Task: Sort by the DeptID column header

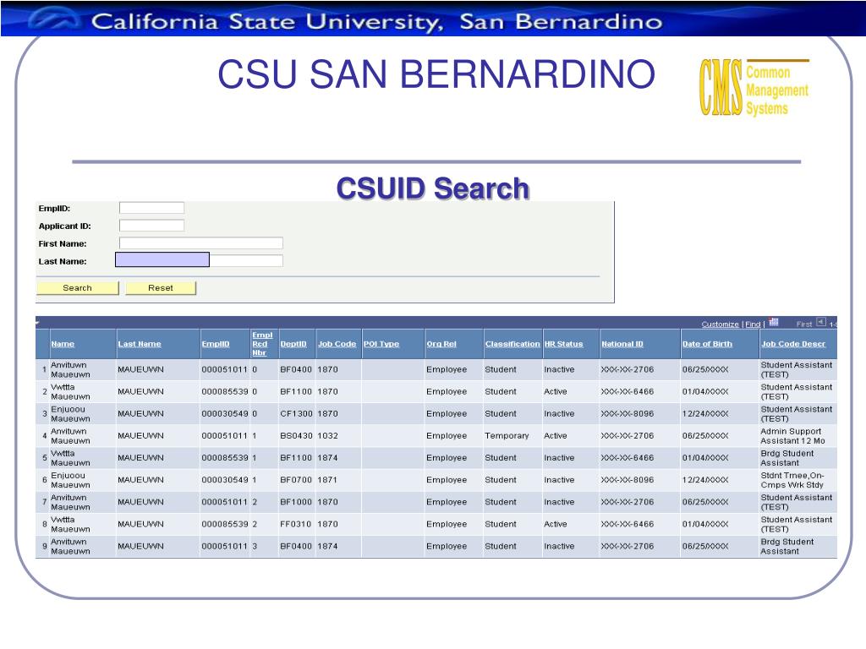Action: (293, 344)
